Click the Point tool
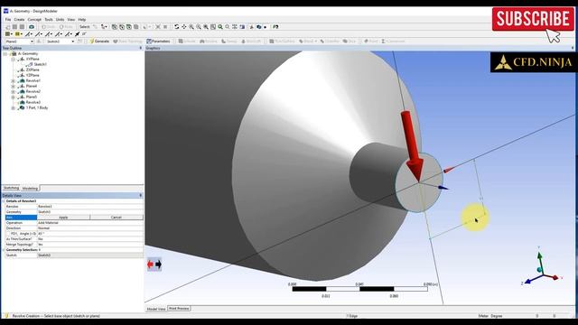 [x=371, y=42]
